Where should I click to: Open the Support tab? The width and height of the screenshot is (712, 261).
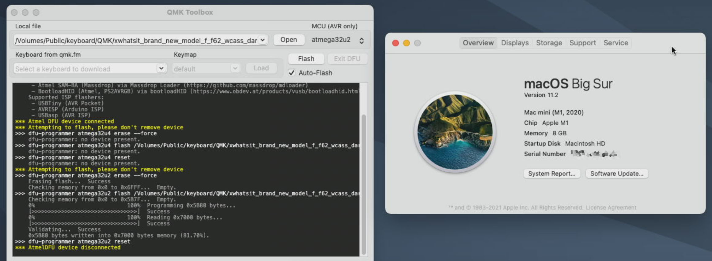point(582,43)
